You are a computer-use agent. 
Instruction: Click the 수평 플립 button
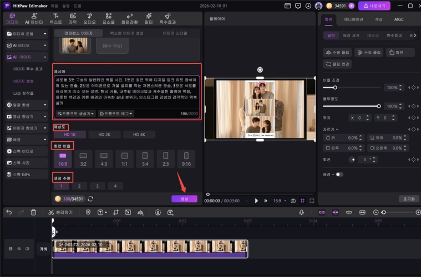tap(337, 53)
